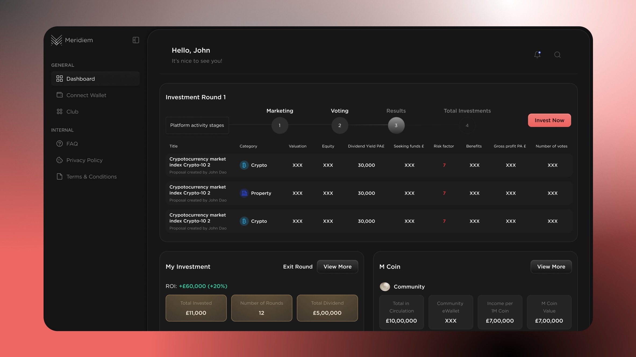
Task: Click the Total in Circulation card
Action: click(401, 312)
